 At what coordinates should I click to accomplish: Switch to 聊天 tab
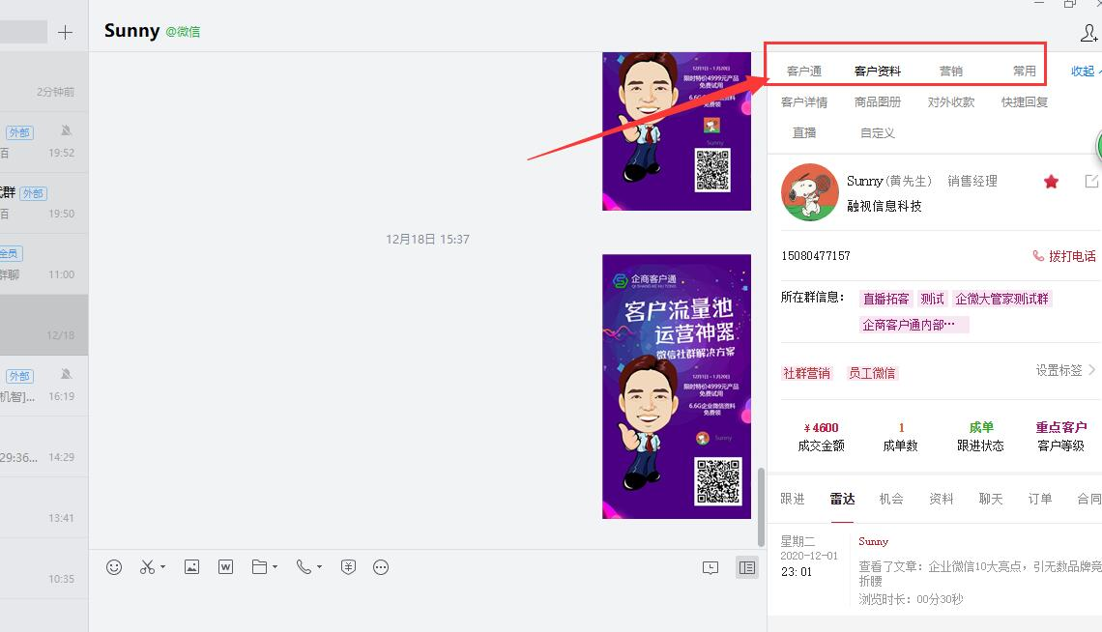click(x=990, y=499)
